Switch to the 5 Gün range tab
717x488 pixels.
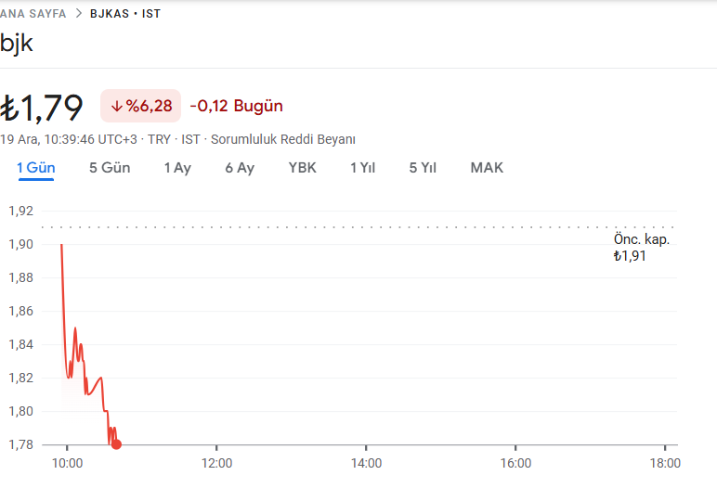pos(110,168)
